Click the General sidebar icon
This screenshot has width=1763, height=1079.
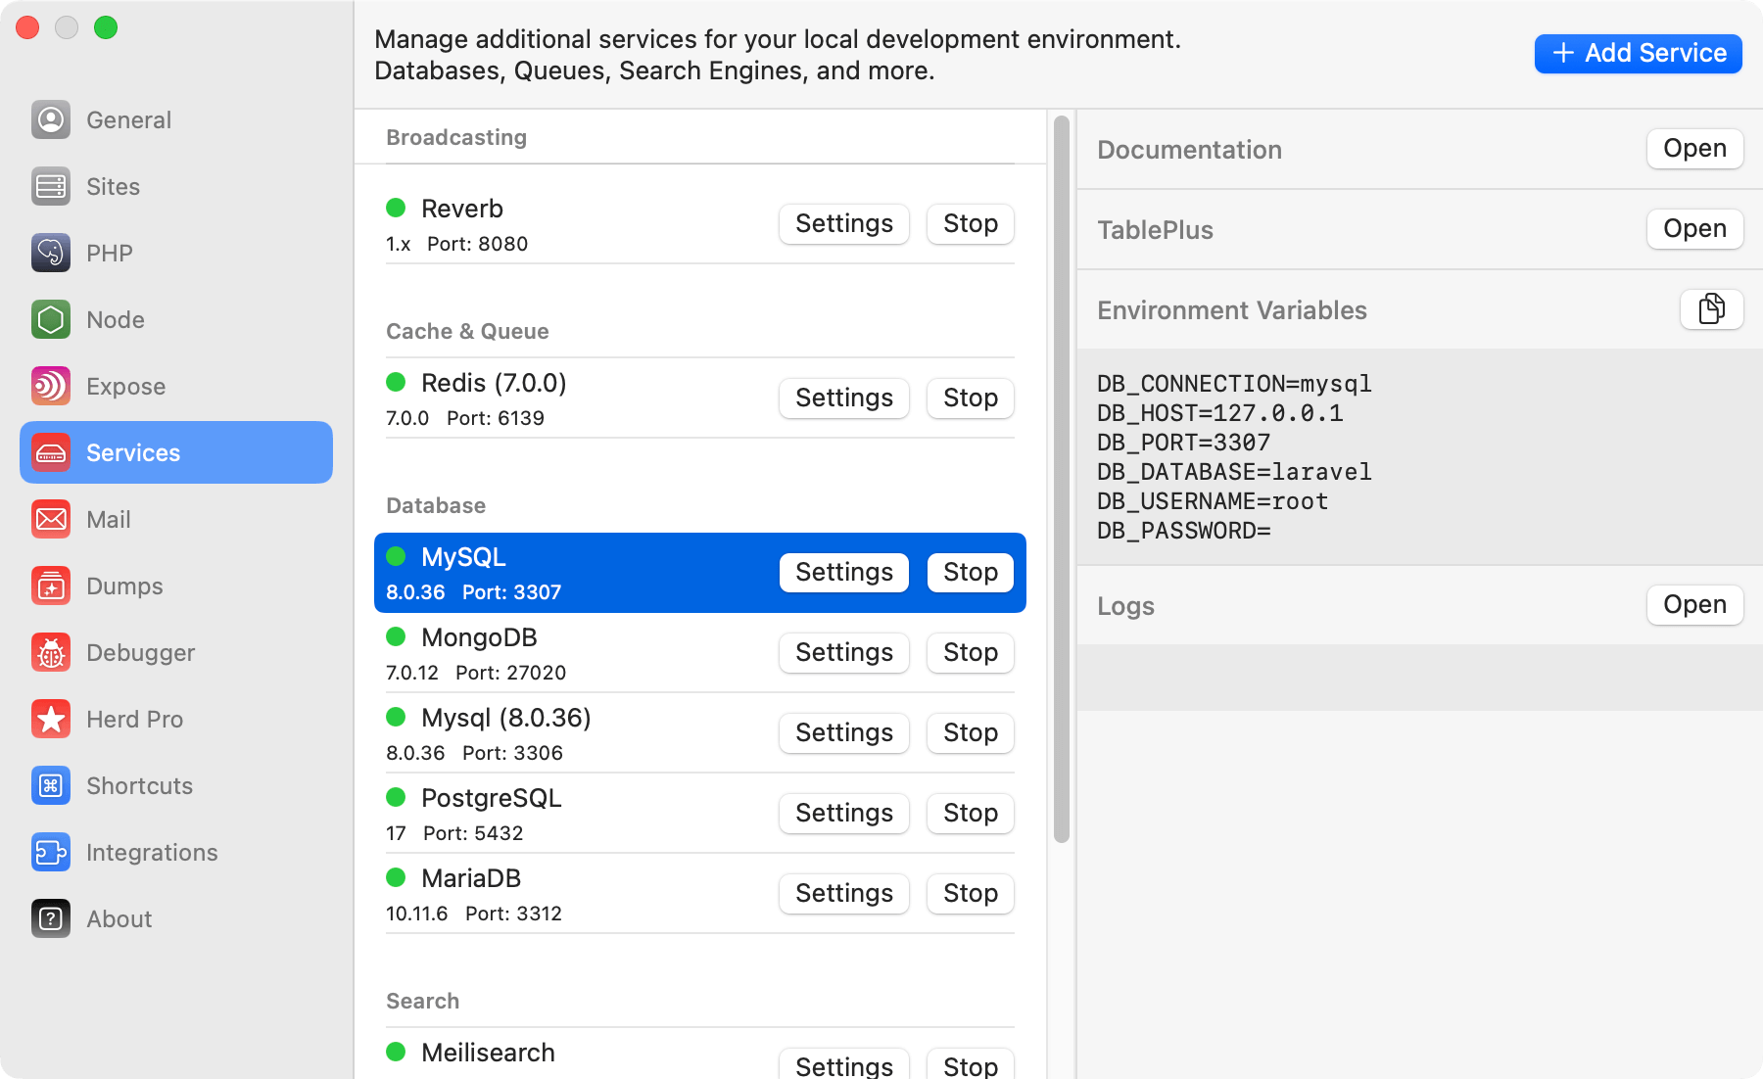point(51,119)
